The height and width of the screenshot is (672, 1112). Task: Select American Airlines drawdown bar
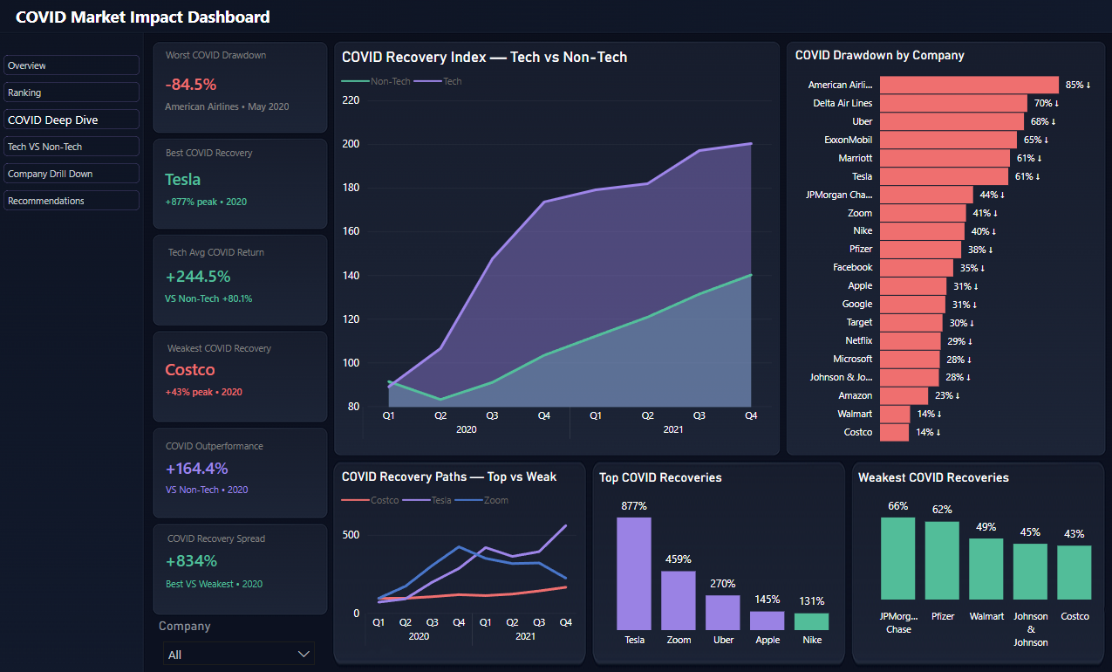pos(969,85)
